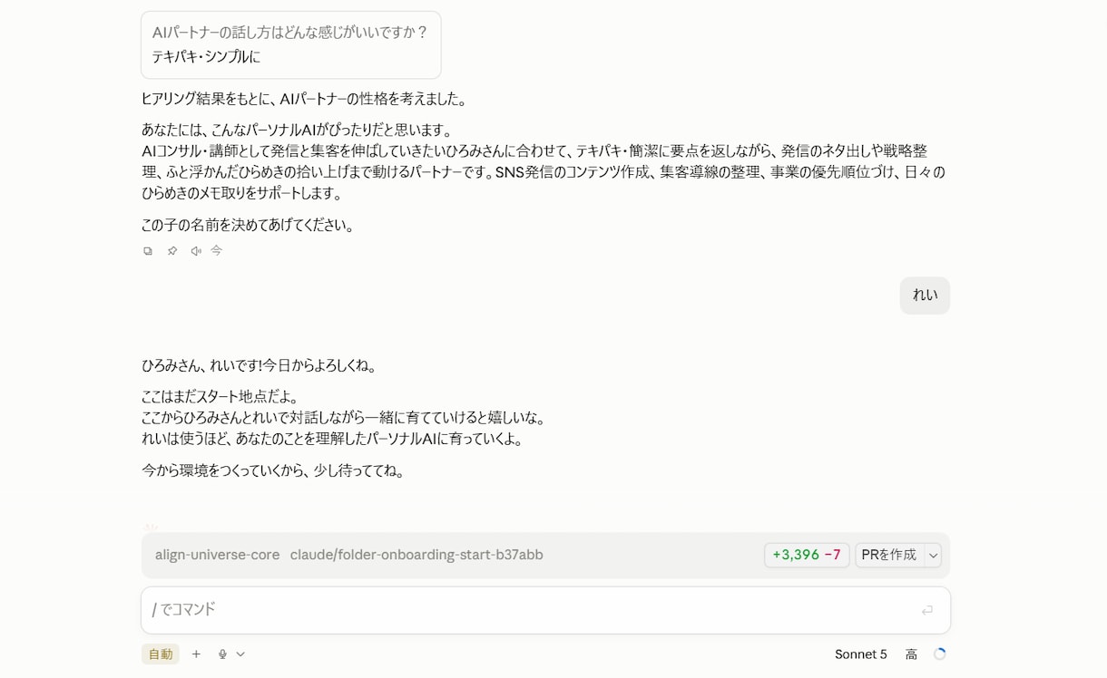Viewport: 1107px width, 678px height.
Task: Click the loading spinner beside 高
Action: pos(940,654)
